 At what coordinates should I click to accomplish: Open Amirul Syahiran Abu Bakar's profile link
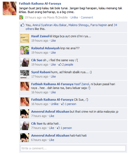(49, 25)
